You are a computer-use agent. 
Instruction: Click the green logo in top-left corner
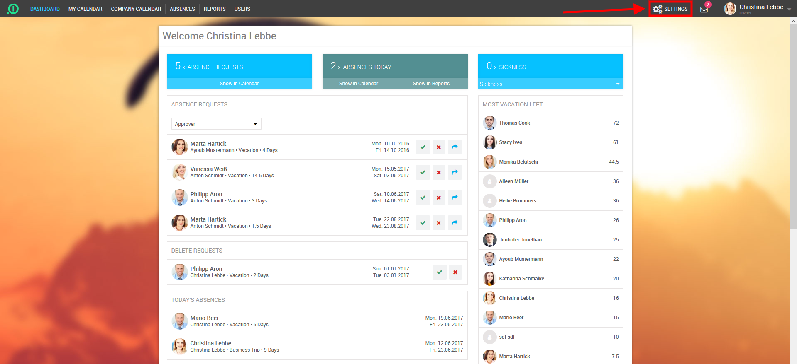tap(13, 9)
